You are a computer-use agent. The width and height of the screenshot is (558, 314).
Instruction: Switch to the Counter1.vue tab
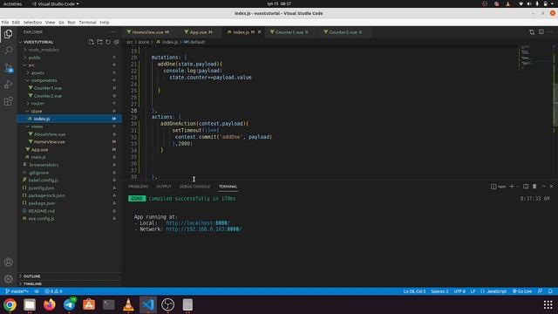[x=289, y=32]
